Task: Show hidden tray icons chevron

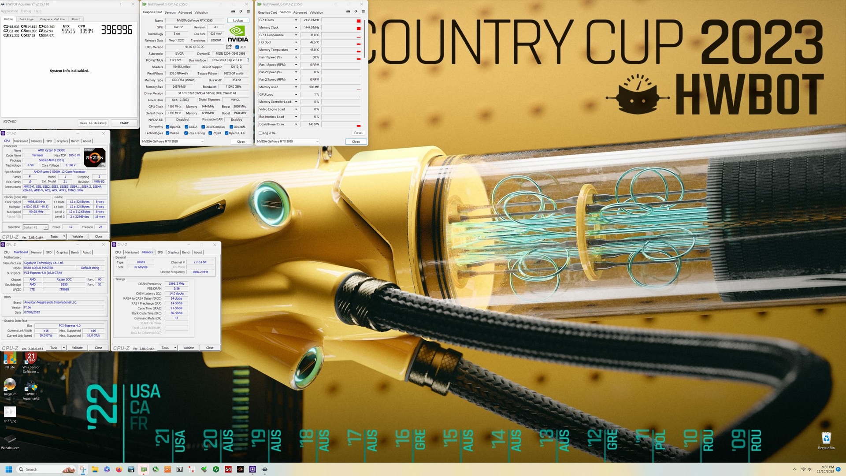Action: click(794, 469)
